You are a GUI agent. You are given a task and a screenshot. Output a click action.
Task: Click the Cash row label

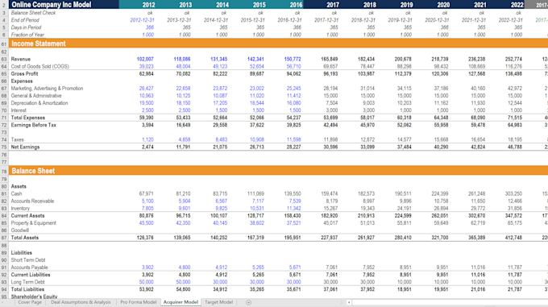(x=16, y=194)
